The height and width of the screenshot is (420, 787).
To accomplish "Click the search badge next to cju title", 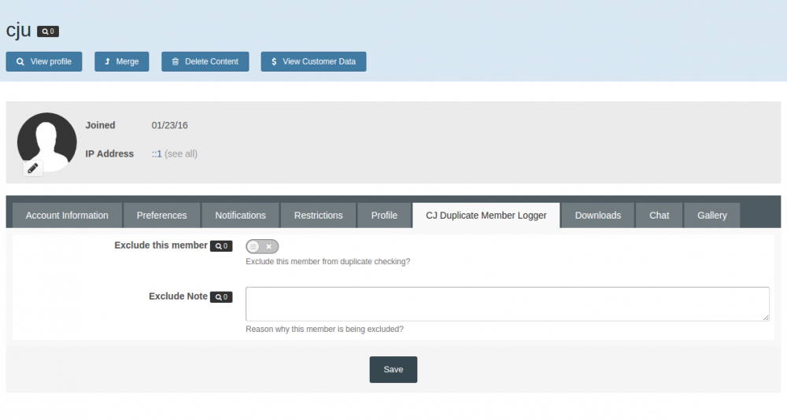I will [48, 31].
